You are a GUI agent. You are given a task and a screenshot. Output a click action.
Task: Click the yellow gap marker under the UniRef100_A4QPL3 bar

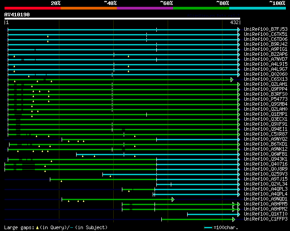pyautogui.click(x=129, y=191)
